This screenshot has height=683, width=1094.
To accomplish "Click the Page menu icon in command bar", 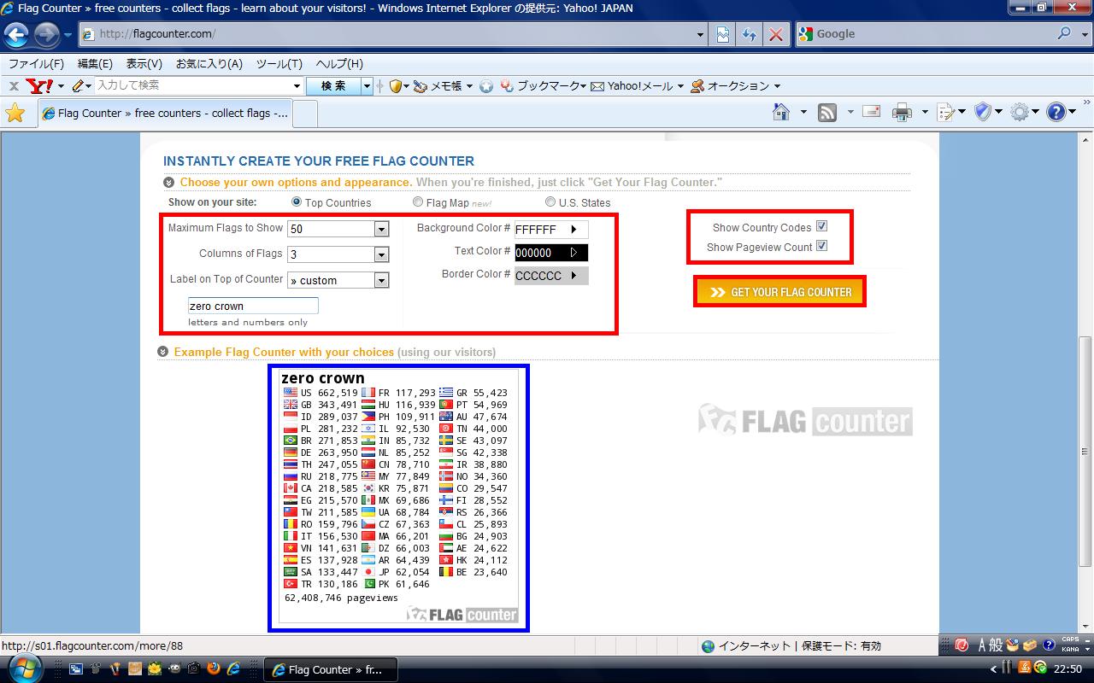I will pyautogui.click(x=945, y=112).
